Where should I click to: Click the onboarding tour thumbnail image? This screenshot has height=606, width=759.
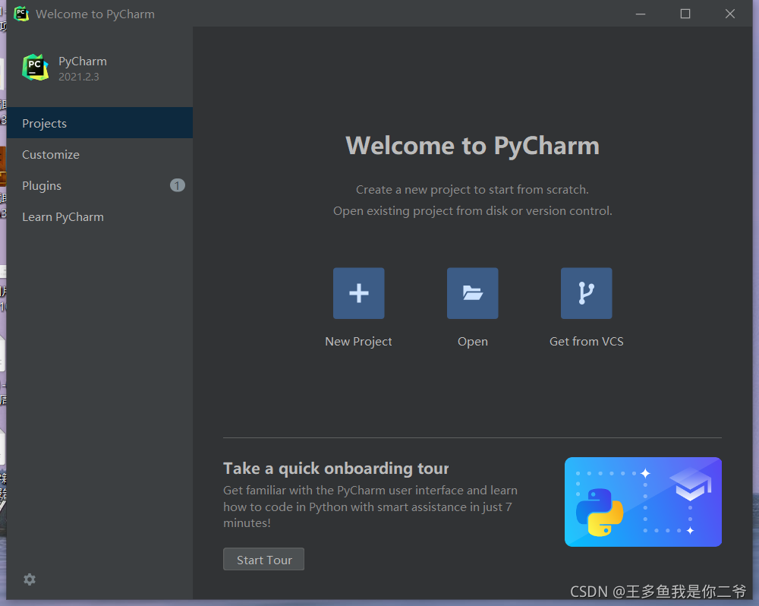(x=643, y=501)
